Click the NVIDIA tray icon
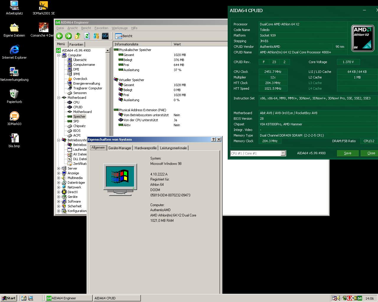Image resolution: width=378 pixels, height=302 pixels. pyautogui.click(x=355, y=298)
